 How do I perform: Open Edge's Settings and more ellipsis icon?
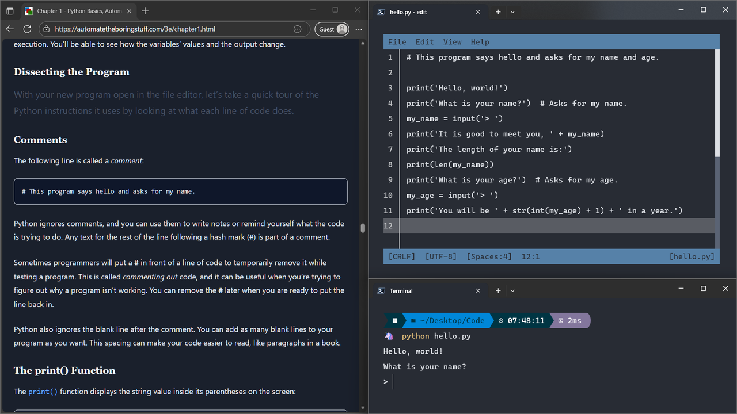(x=358, y=29)
